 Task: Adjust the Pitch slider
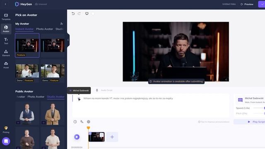(x=259, y=113)
